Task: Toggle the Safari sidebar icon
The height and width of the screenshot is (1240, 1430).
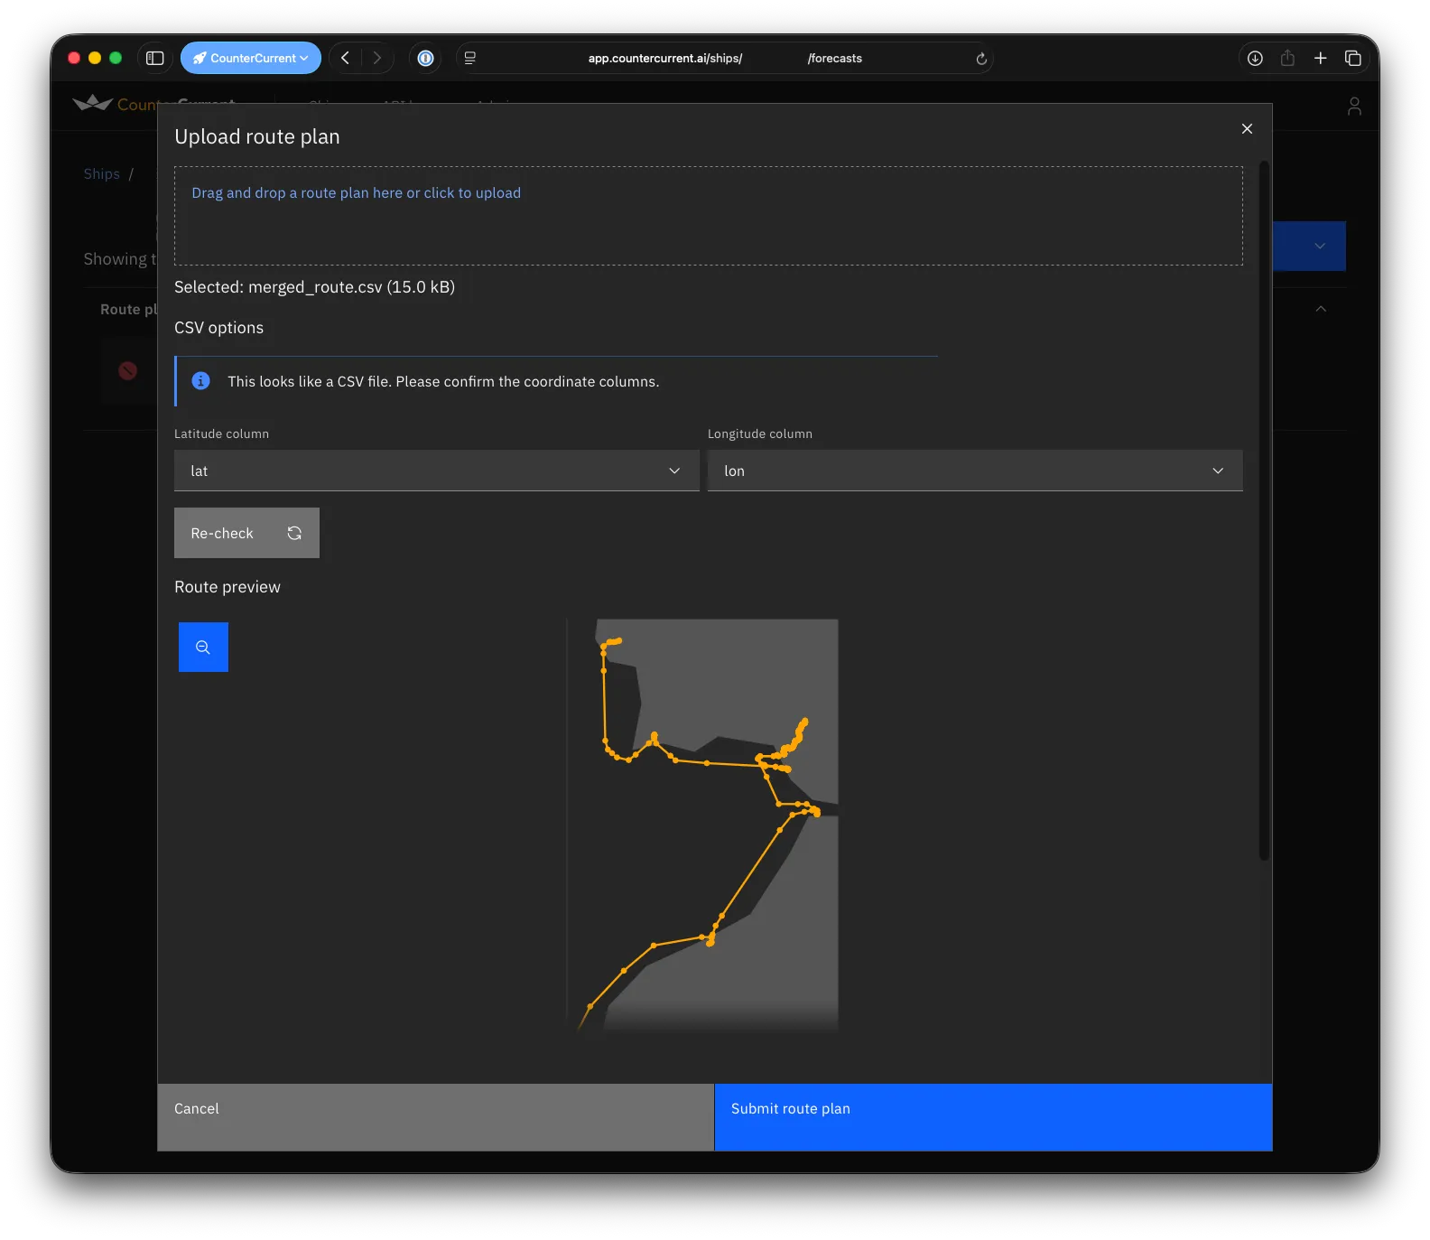Action: coord(155,58)
